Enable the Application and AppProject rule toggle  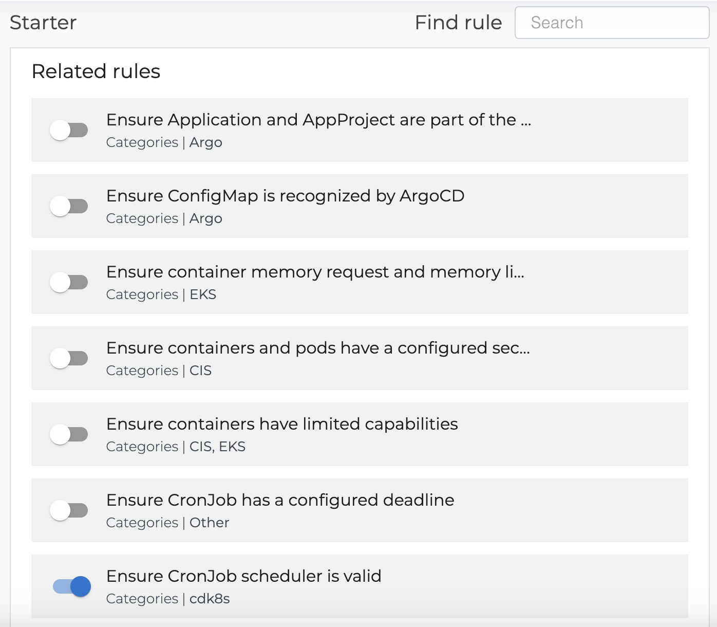point(69,130)
